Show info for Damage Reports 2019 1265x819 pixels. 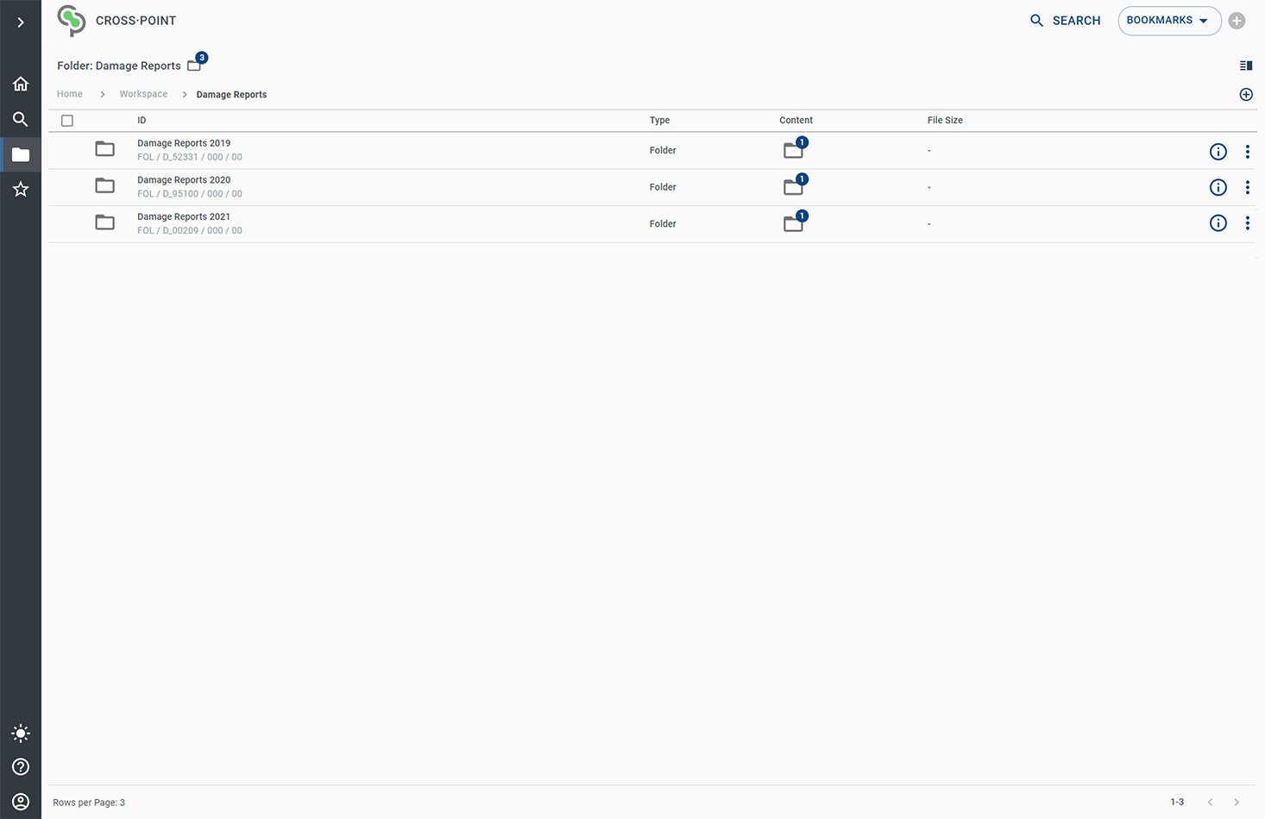click(x=1218, y=152)
